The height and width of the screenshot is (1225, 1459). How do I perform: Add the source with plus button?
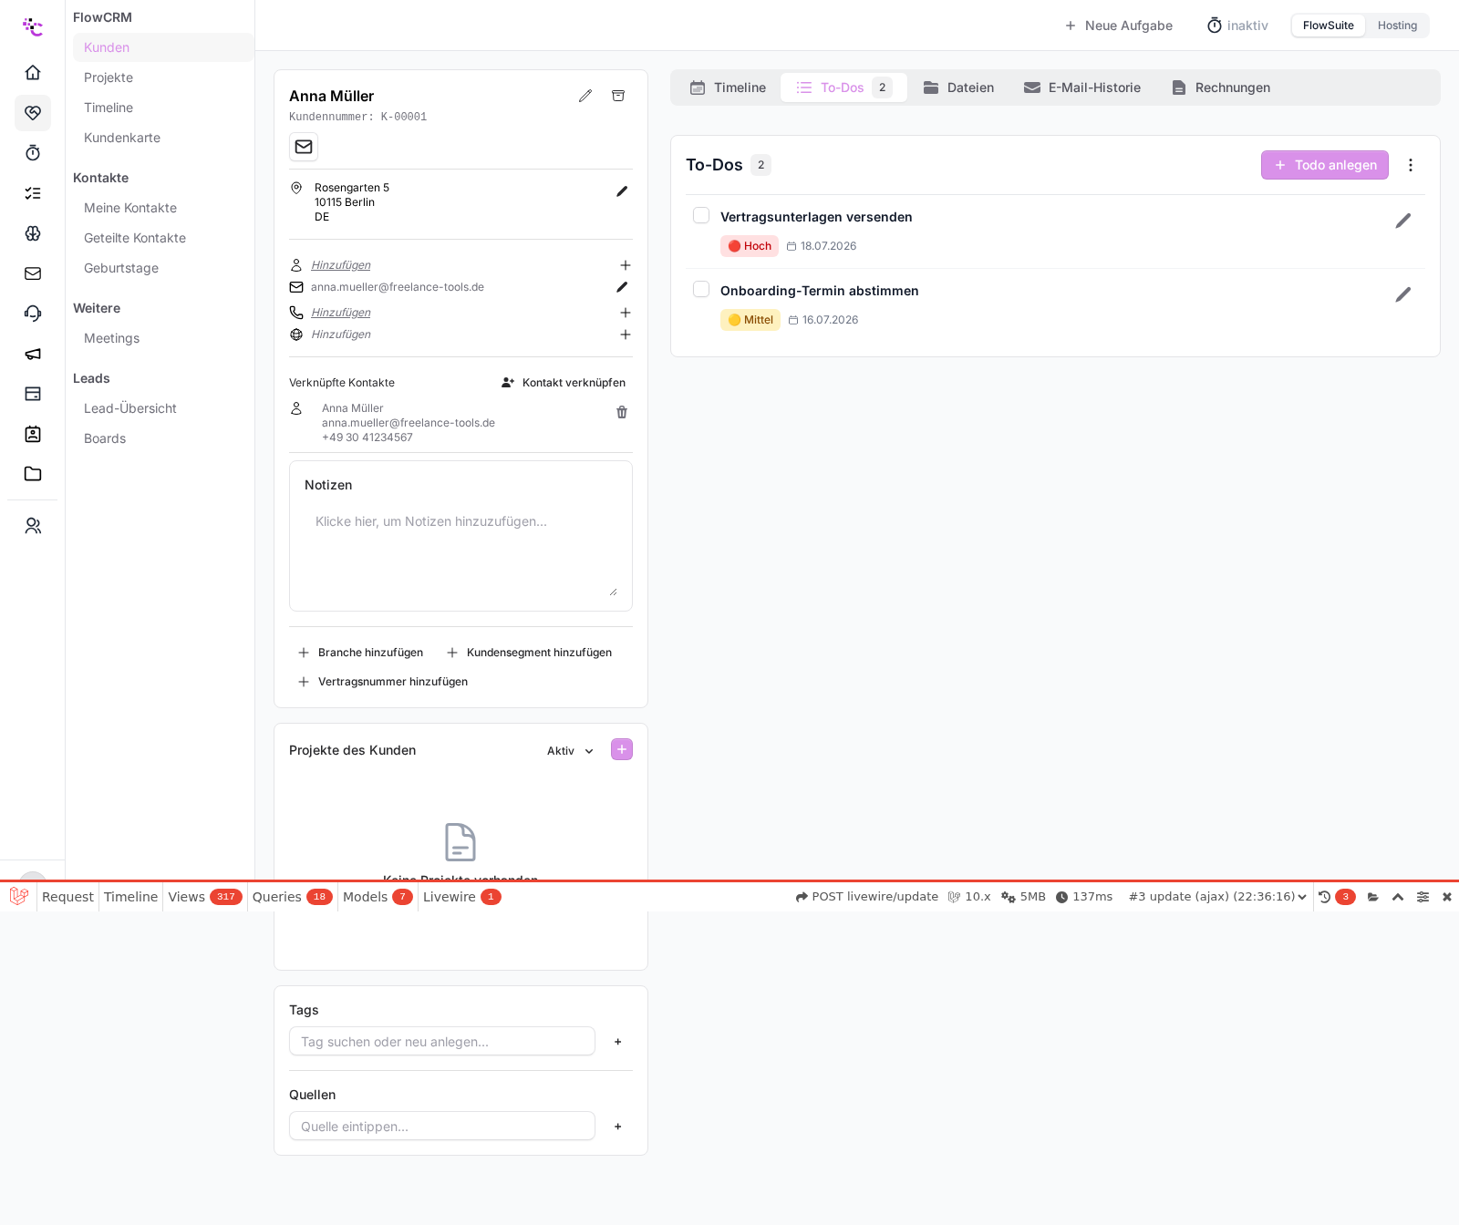click(618, 1127)
